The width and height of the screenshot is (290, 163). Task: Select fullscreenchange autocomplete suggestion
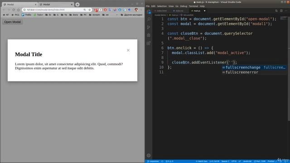(254, 67)
